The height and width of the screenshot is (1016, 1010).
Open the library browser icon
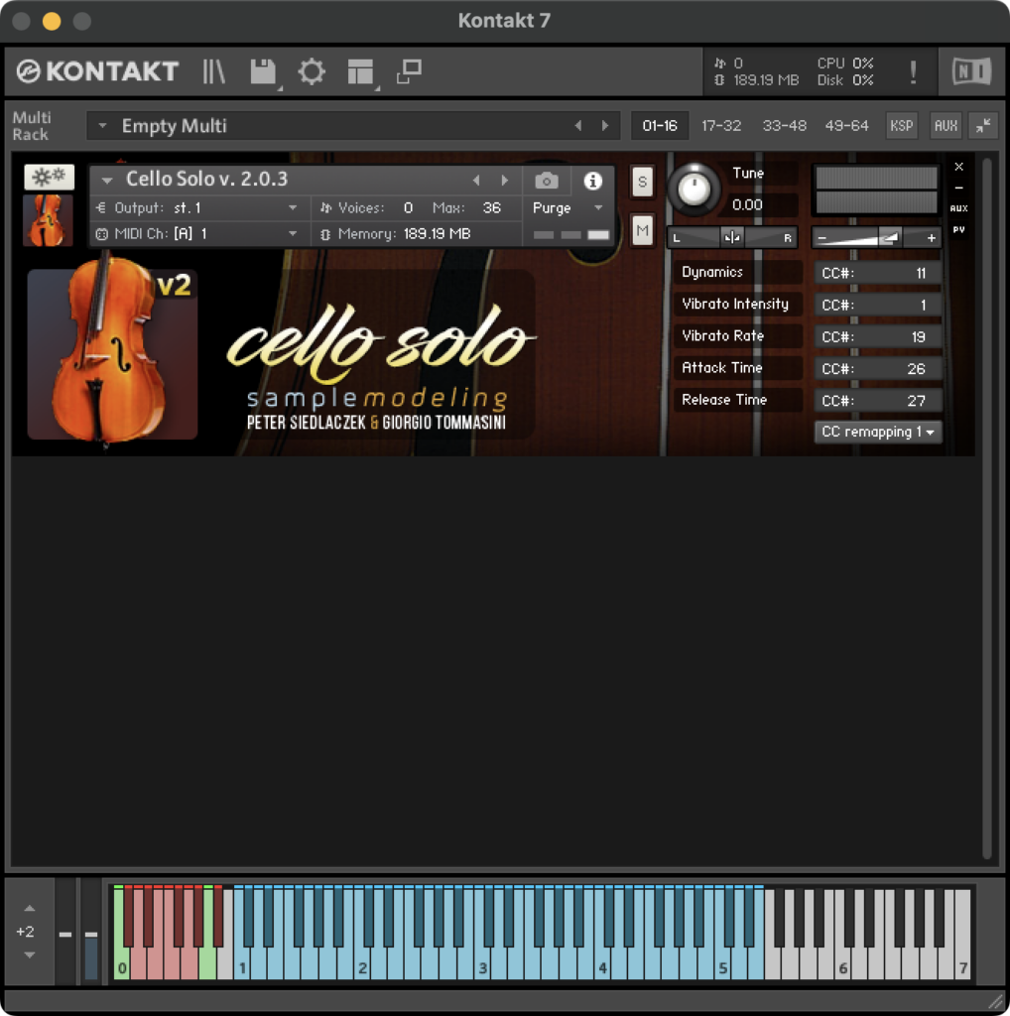point(213,71)
